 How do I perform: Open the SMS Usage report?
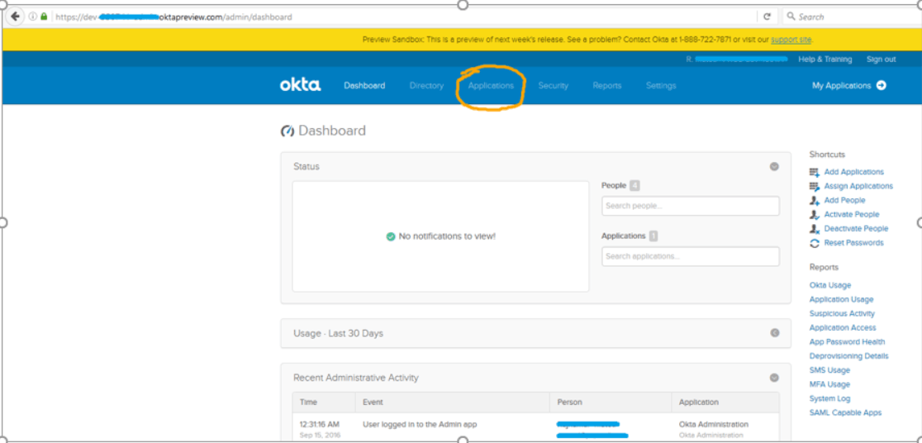point(829,370)
